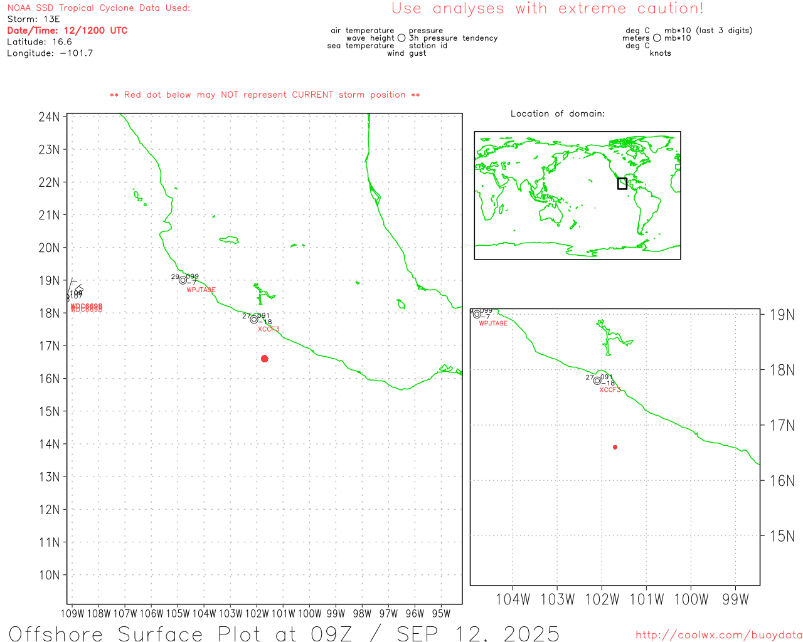Click the 'Latitude: 16.6' value

coord(40,42)
